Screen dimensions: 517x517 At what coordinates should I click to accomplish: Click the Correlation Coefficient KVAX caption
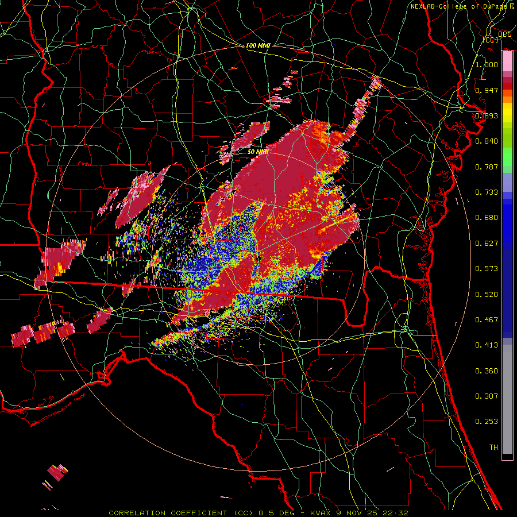258,513
